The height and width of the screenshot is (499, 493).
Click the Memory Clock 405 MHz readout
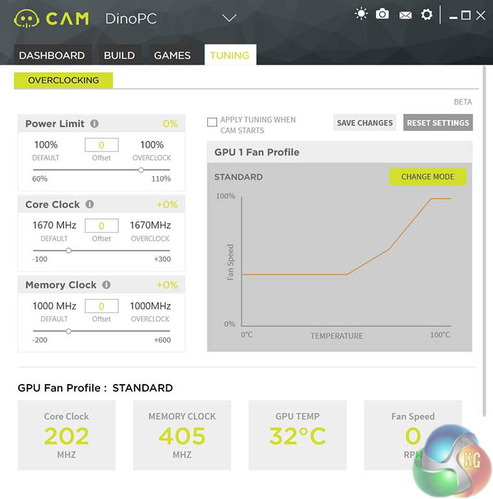182,435
